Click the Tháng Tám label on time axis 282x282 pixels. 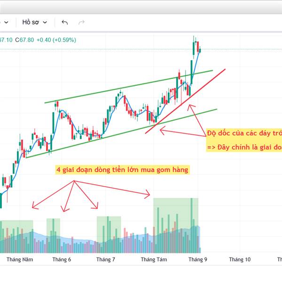coord(154,259)
